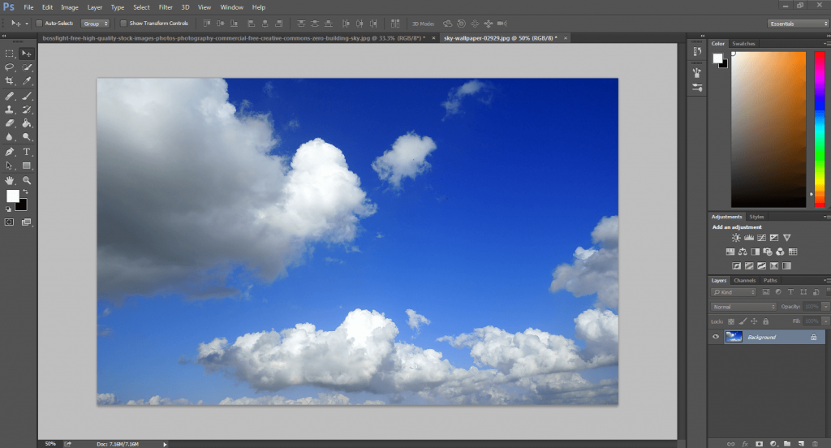Open the File menu

pyautogui.click(x=28, y=7)
